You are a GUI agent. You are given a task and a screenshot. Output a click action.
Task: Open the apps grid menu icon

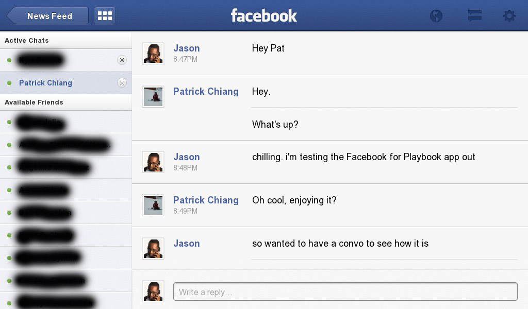[105, 16]
